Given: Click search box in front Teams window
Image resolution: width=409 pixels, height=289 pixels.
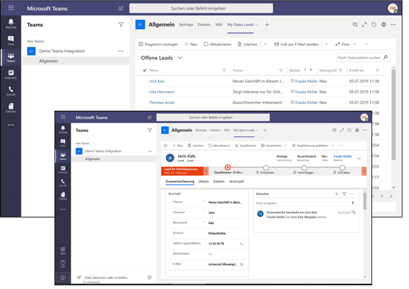Looking at the screenshot, I should (213, 118).
